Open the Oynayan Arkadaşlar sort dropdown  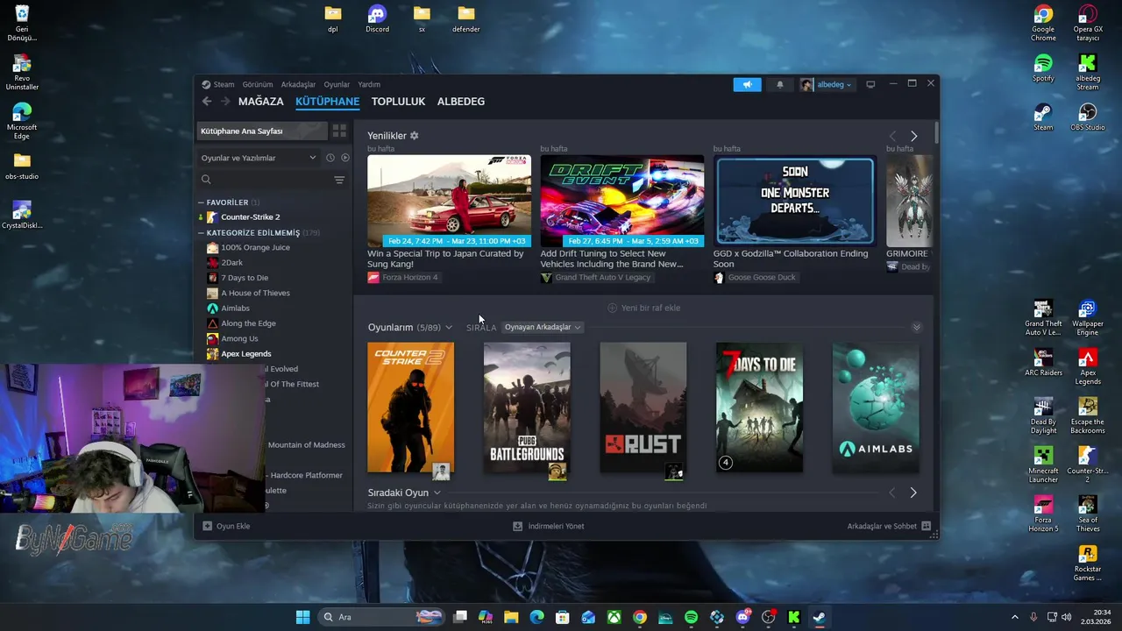click(543, 327)
